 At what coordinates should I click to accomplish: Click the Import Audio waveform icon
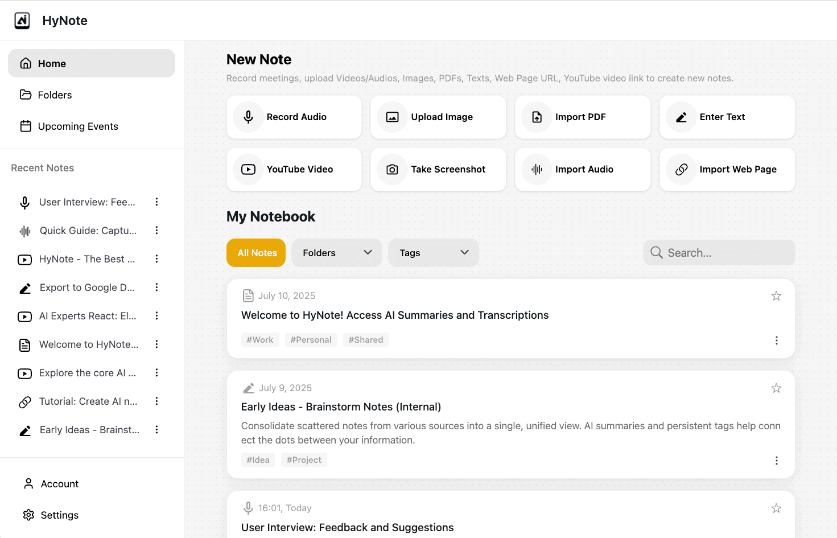537,169
